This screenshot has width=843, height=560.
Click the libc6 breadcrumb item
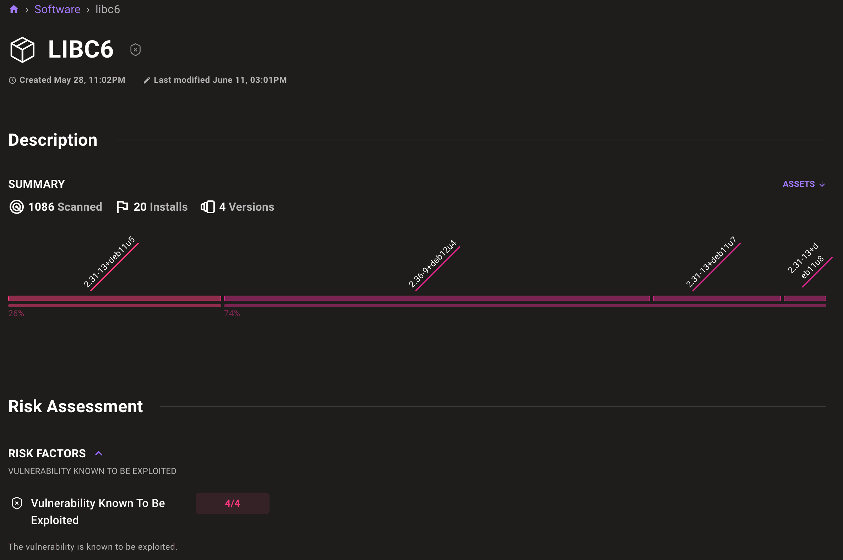tap(108, 9)
